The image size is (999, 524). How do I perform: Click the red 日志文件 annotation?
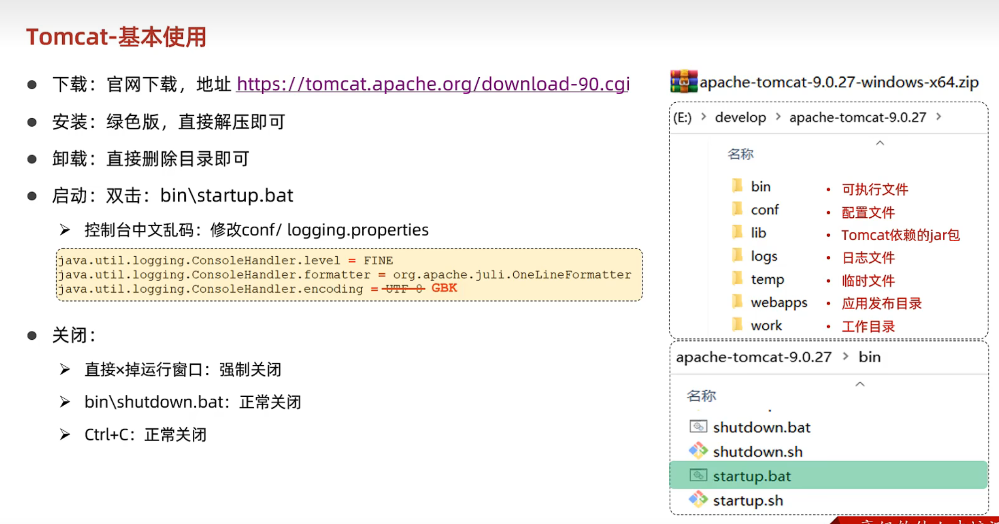868,258
